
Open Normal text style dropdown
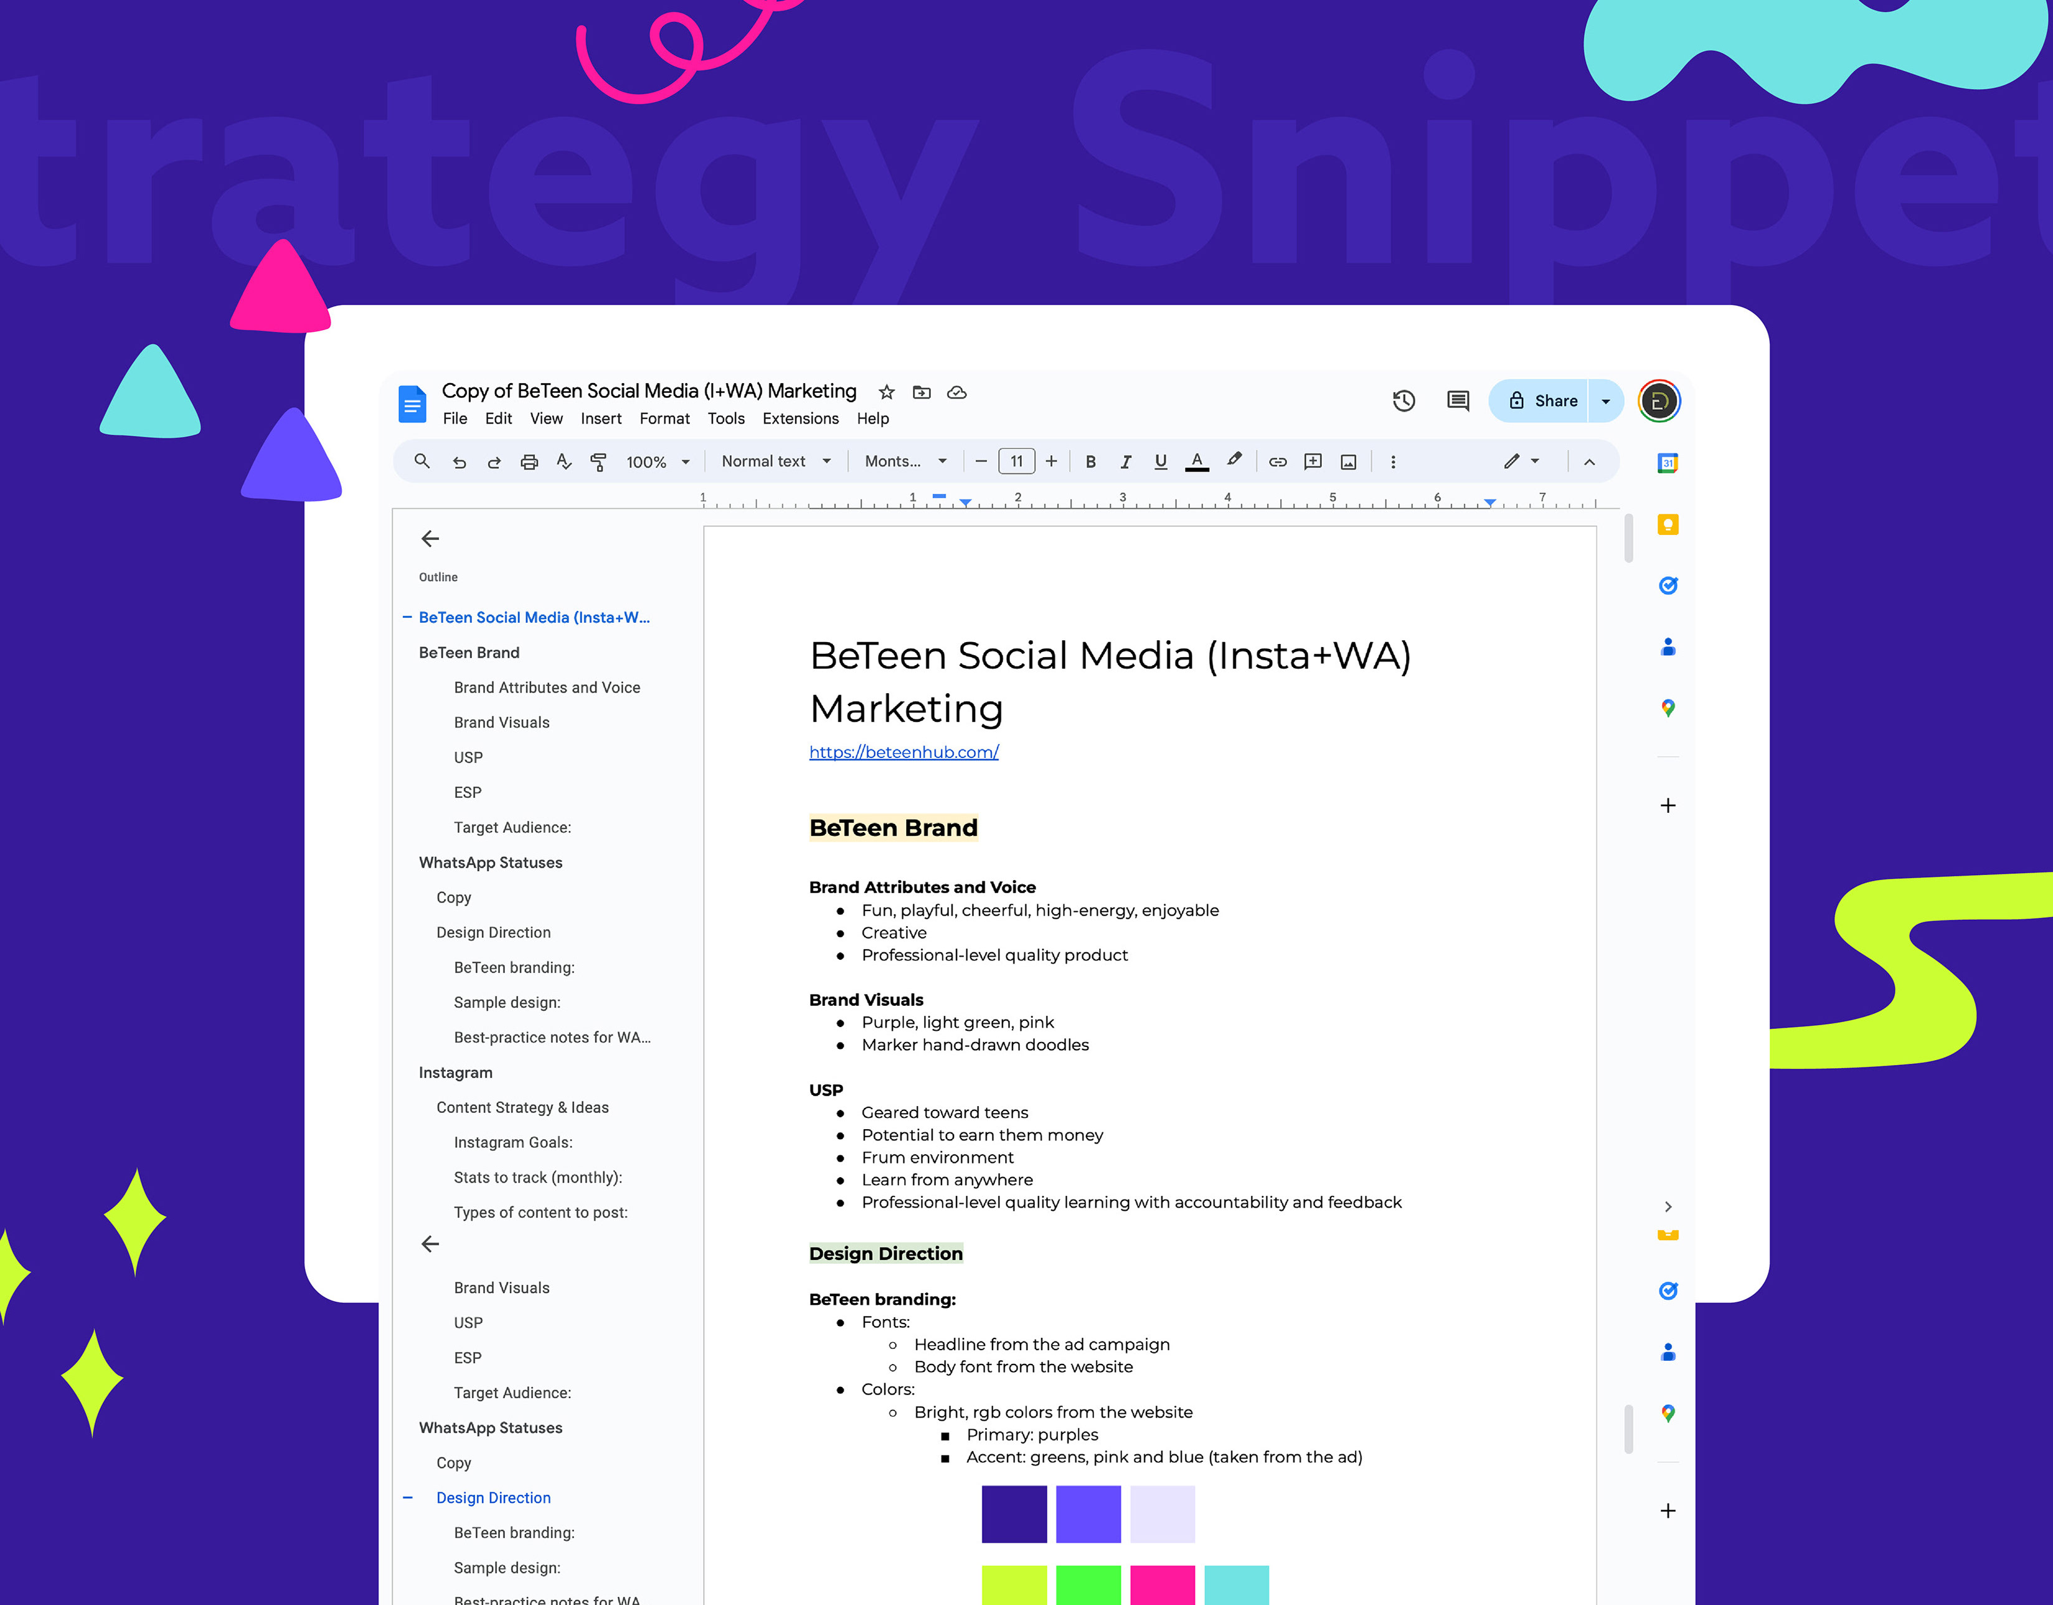pyautogui.click(x=776, y=461)
